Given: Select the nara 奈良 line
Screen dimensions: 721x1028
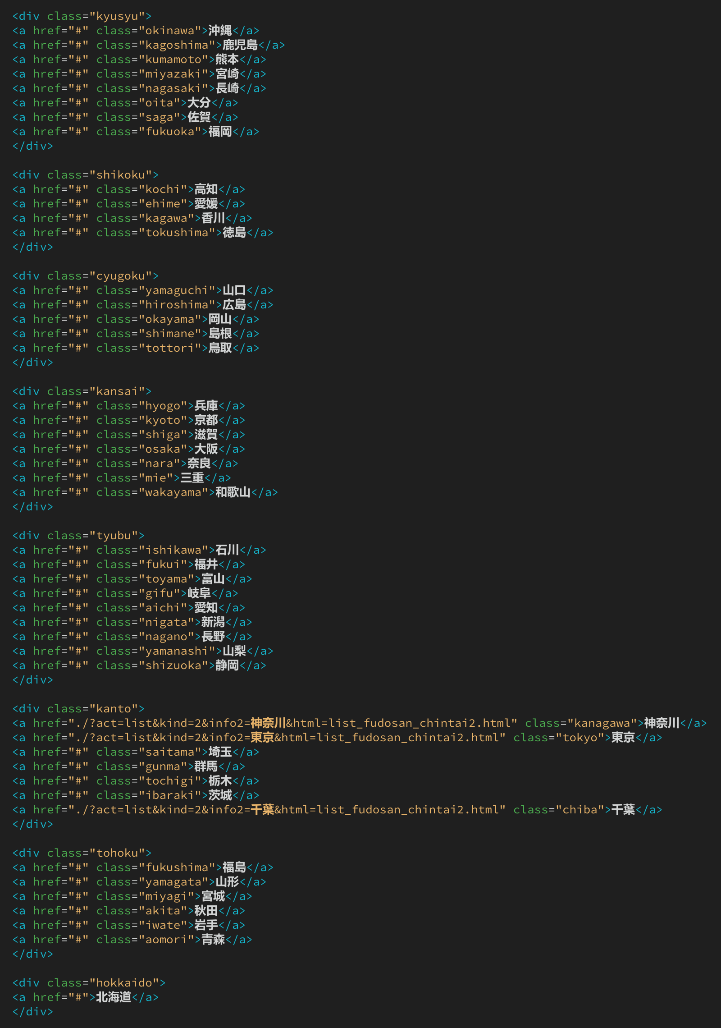Looking at the screenshot, I should [x=125, y=464].
